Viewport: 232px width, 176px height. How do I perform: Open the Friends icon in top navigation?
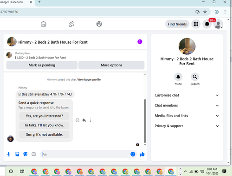[x=71, y=24]
